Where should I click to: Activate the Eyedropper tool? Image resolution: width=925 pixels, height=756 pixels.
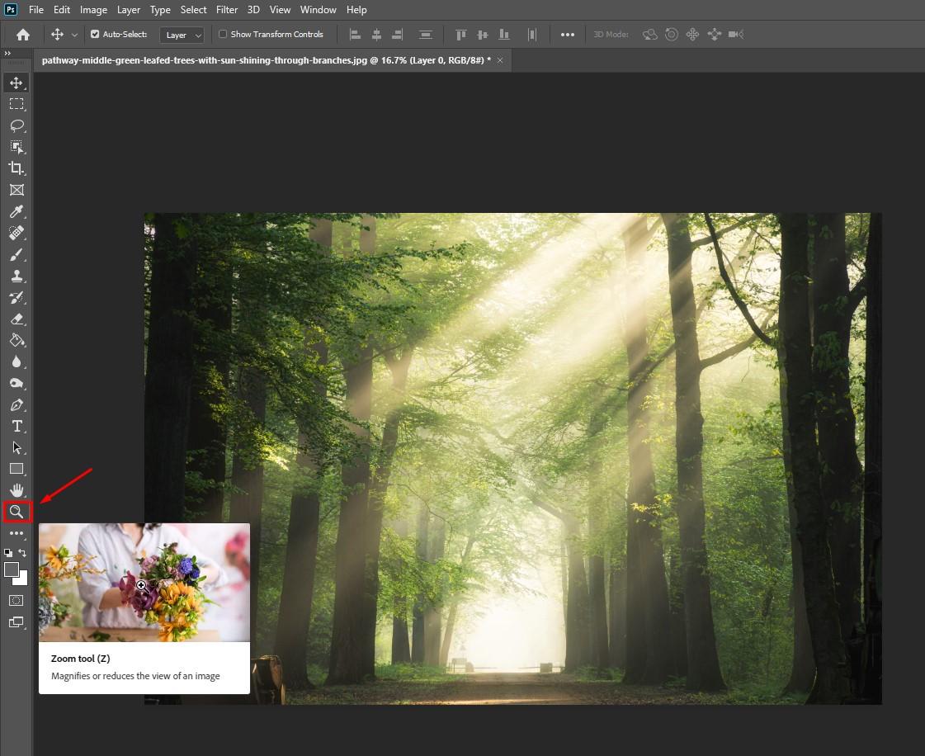pyautogui.click(x=16, y=212)
